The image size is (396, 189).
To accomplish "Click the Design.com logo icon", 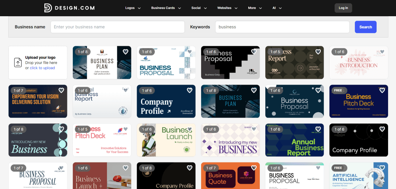I will point(48,8).
